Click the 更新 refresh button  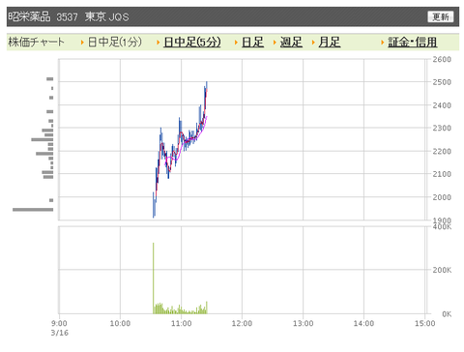tap(440, 16)
